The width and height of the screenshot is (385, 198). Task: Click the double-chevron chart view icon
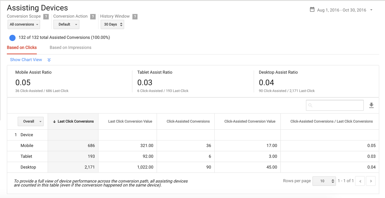(49, 60)
